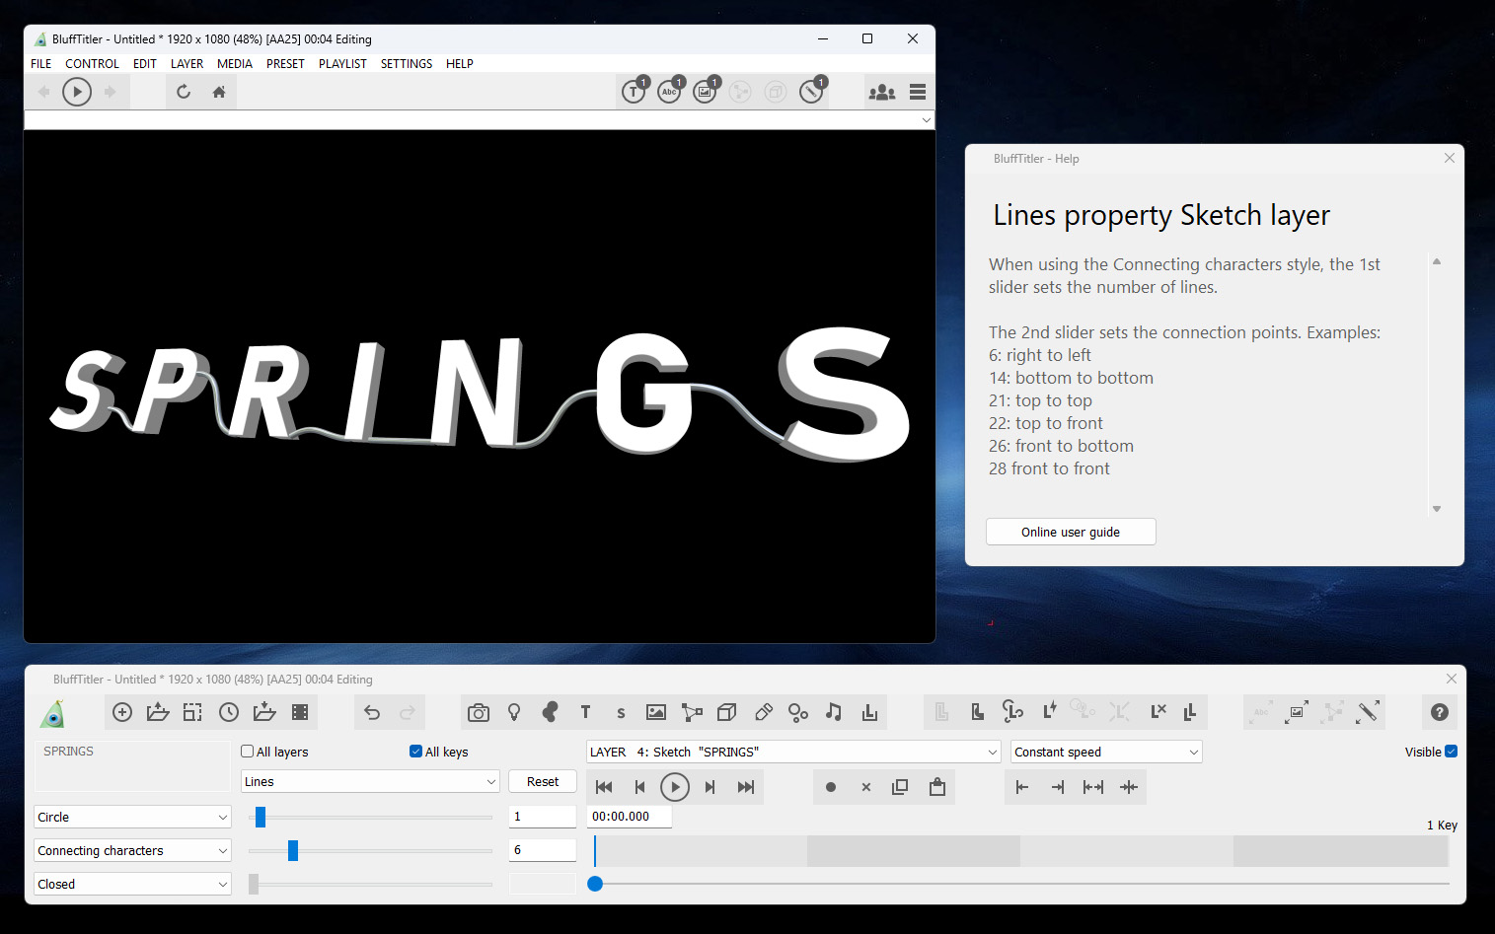
Task: Click the help question mark icon
Action: pyautogui.click(x=1440, y=712)
